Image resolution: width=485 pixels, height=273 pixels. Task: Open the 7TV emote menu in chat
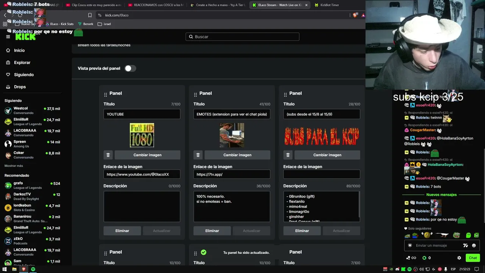click(x=466, y=245)
